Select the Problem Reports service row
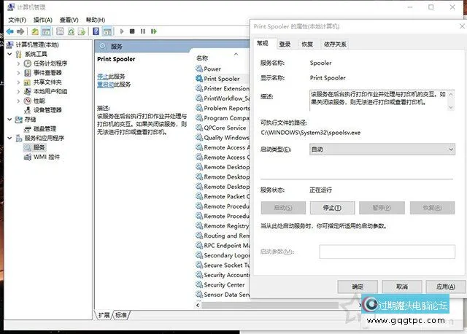This screenshot has height=334, width=467. 222,108
